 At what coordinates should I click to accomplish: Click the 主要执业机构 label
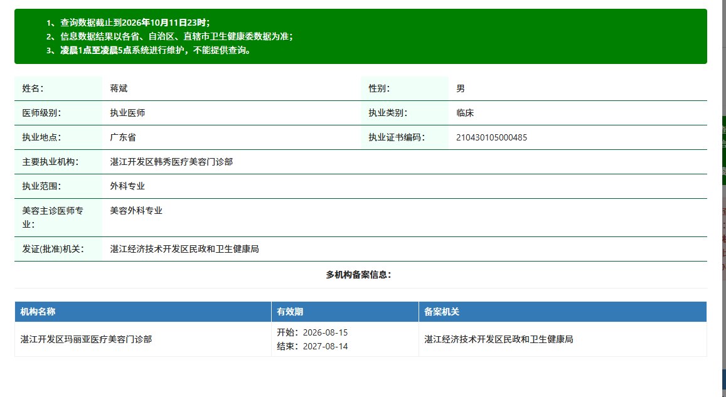tap(50, 162)
